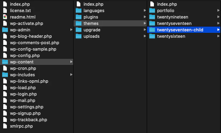Click the wp-mail.php file icon
The height and width of the screenshot is (133, 221).
point(5,101)
